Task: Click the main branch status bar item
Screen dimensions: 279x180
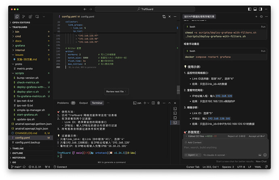Action: (16, 167)
